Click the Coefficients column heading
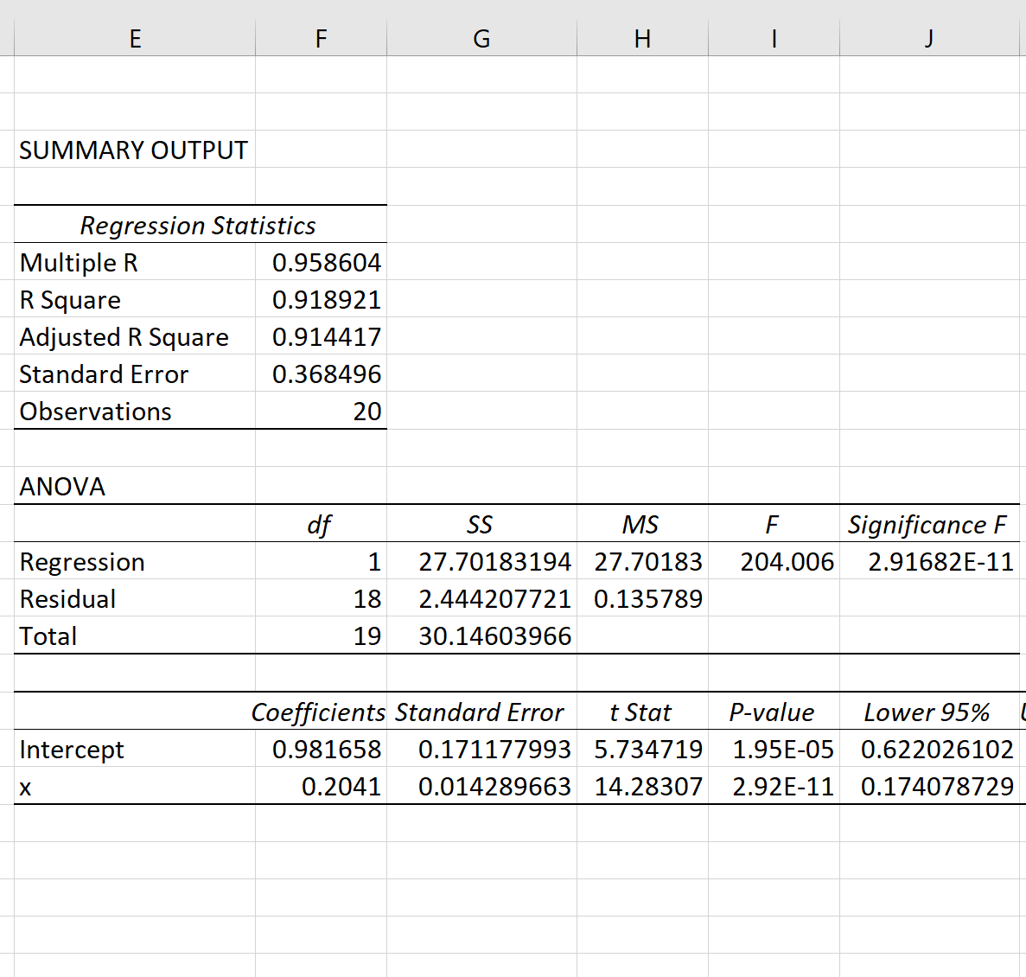The height and width of the screenshot is (977, 1026). coord(319,712)
